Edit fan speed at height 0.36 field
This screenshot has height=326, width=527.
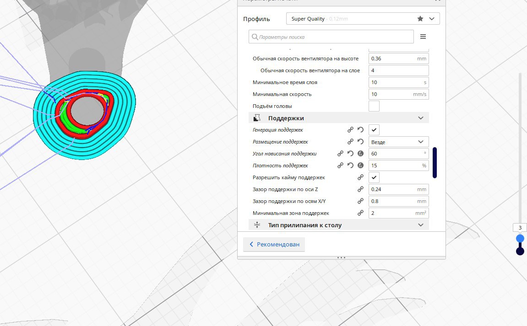pos(398,59)
